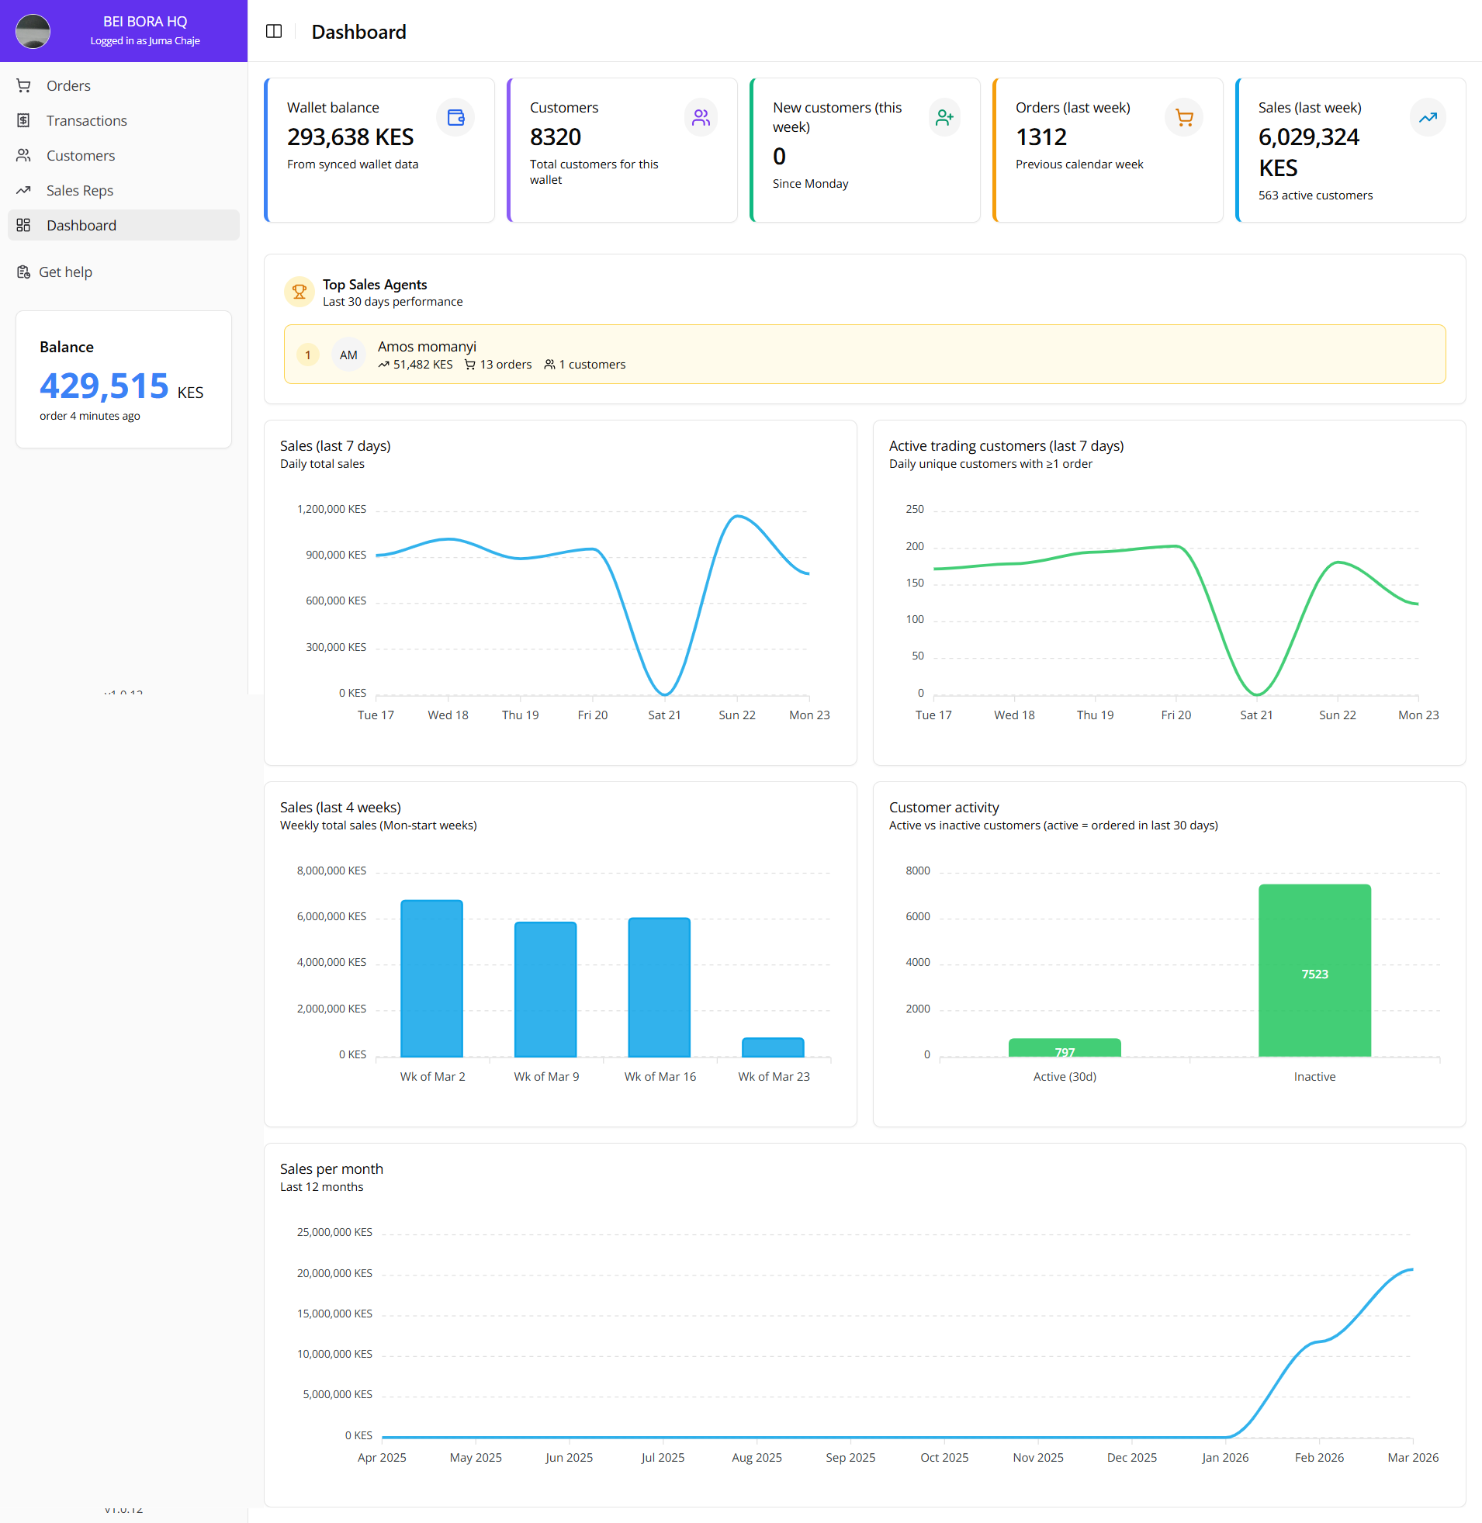Select the Sales Reps trend icon

coord(23,190)
